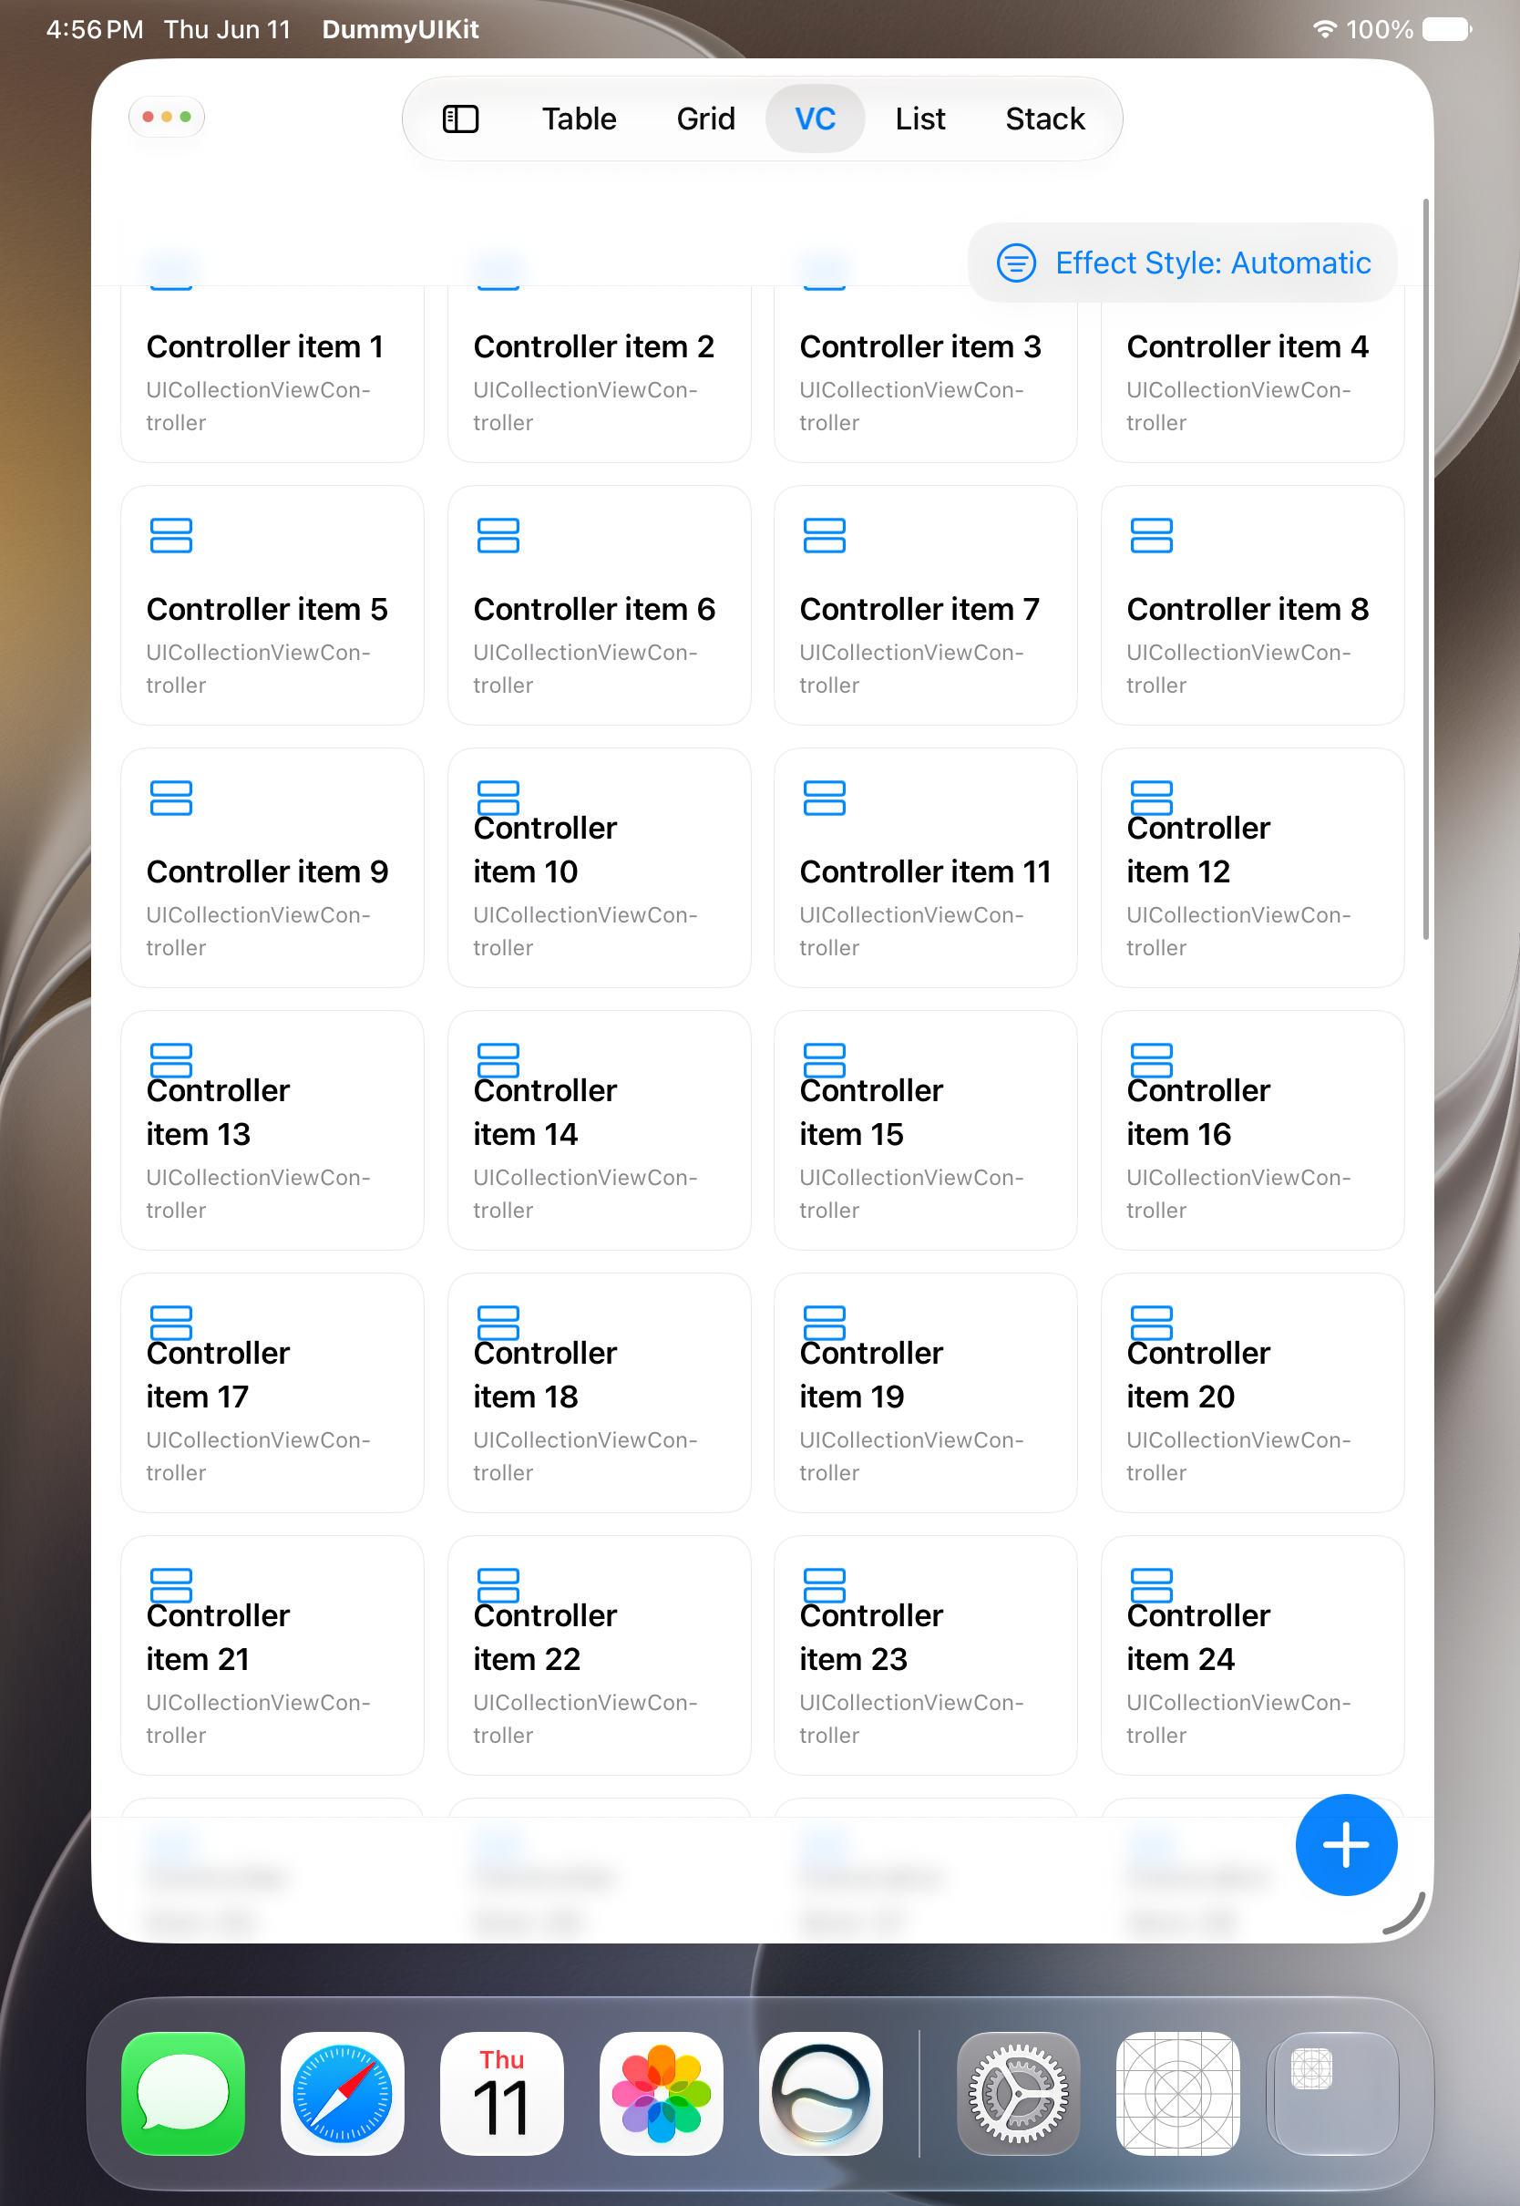Viewport: 1520px width, 2206px height.
Task: Click the stack icon on Controller item 19
Action: point(825,1323)
